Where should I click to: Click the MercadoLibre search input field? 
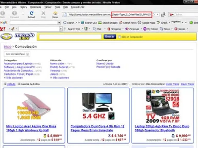(x=70, y=37)
